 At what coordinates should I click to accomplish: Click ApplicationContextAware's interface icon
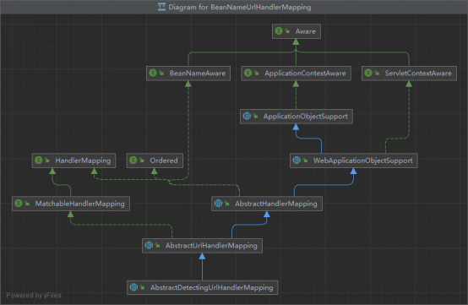[x=248, y=73]
